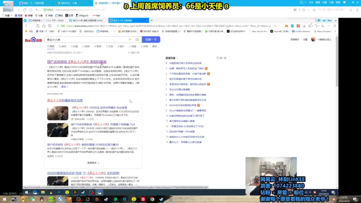Open the Windows Start button
The width and height of the screenshot is (361, 203).
pos(5,199)
